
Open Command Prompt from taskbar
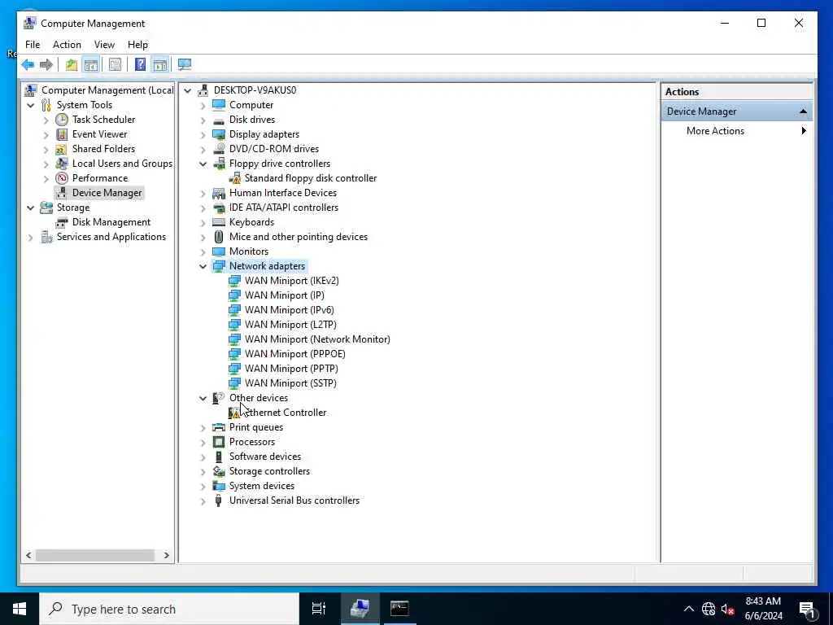tap(399, 609)
